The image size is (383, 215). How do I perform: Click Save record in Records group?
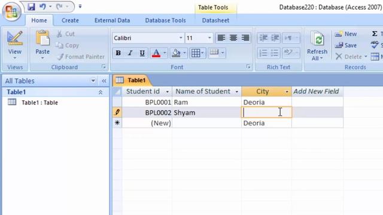tap(346, 45)
